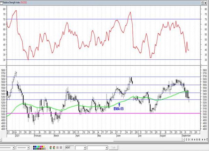The width and height of the screenshot is (209, 151).
Task: Open the line style dropdown arrow
Action: 14,148
